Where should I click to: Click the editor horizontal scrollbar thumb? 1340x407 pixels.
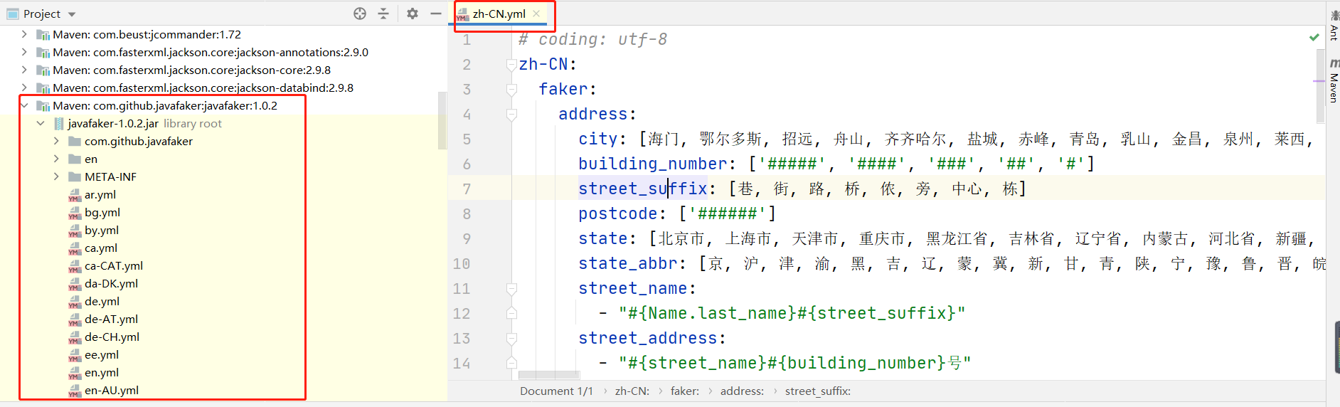click(x=548, y=375)
